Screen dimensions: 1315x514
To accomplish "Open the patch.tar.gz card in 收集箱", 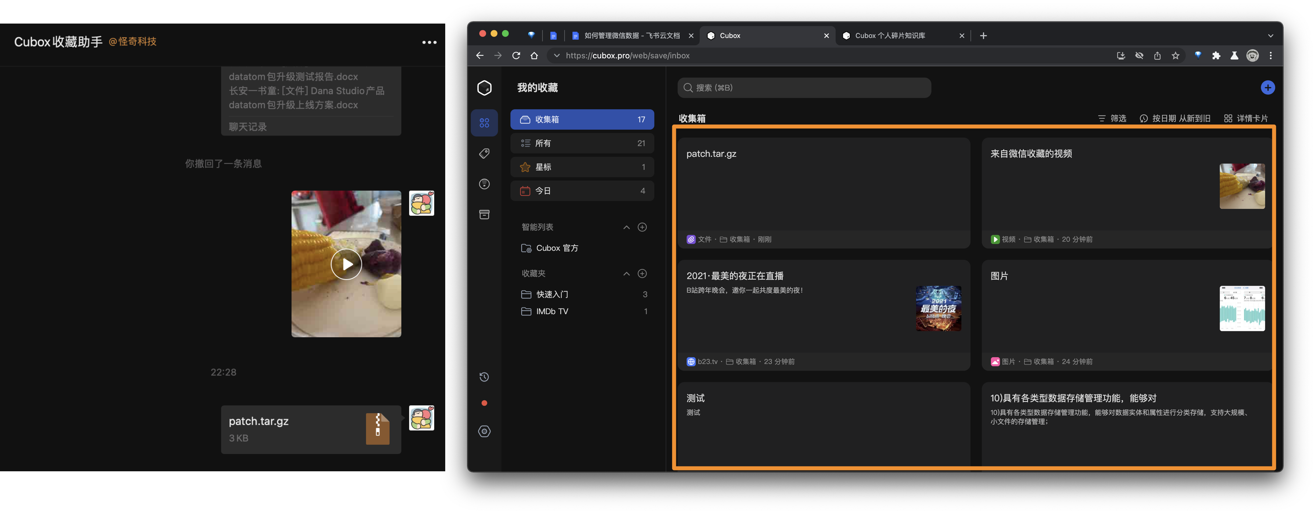I will click(x=823, y=193).
